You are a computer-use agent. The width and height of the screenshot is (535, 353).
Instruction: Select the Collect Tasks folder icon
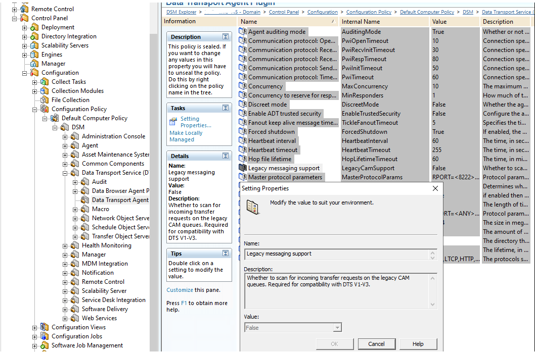[44, 82]
